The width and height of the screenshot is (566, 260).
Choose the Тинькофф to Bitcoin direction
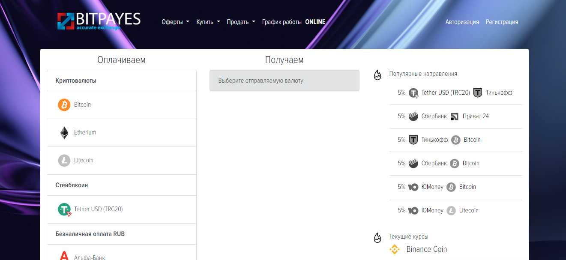[x=456, y=140]
